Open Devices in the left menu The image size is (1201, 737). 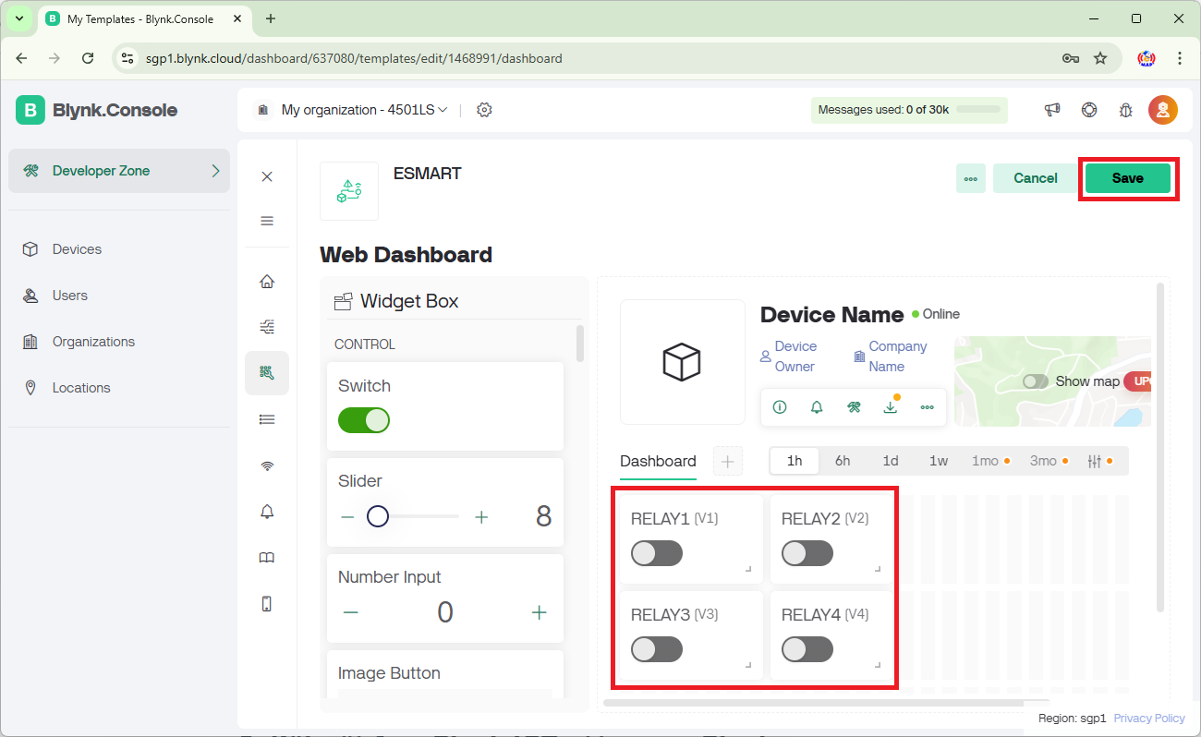coord(77,249)
